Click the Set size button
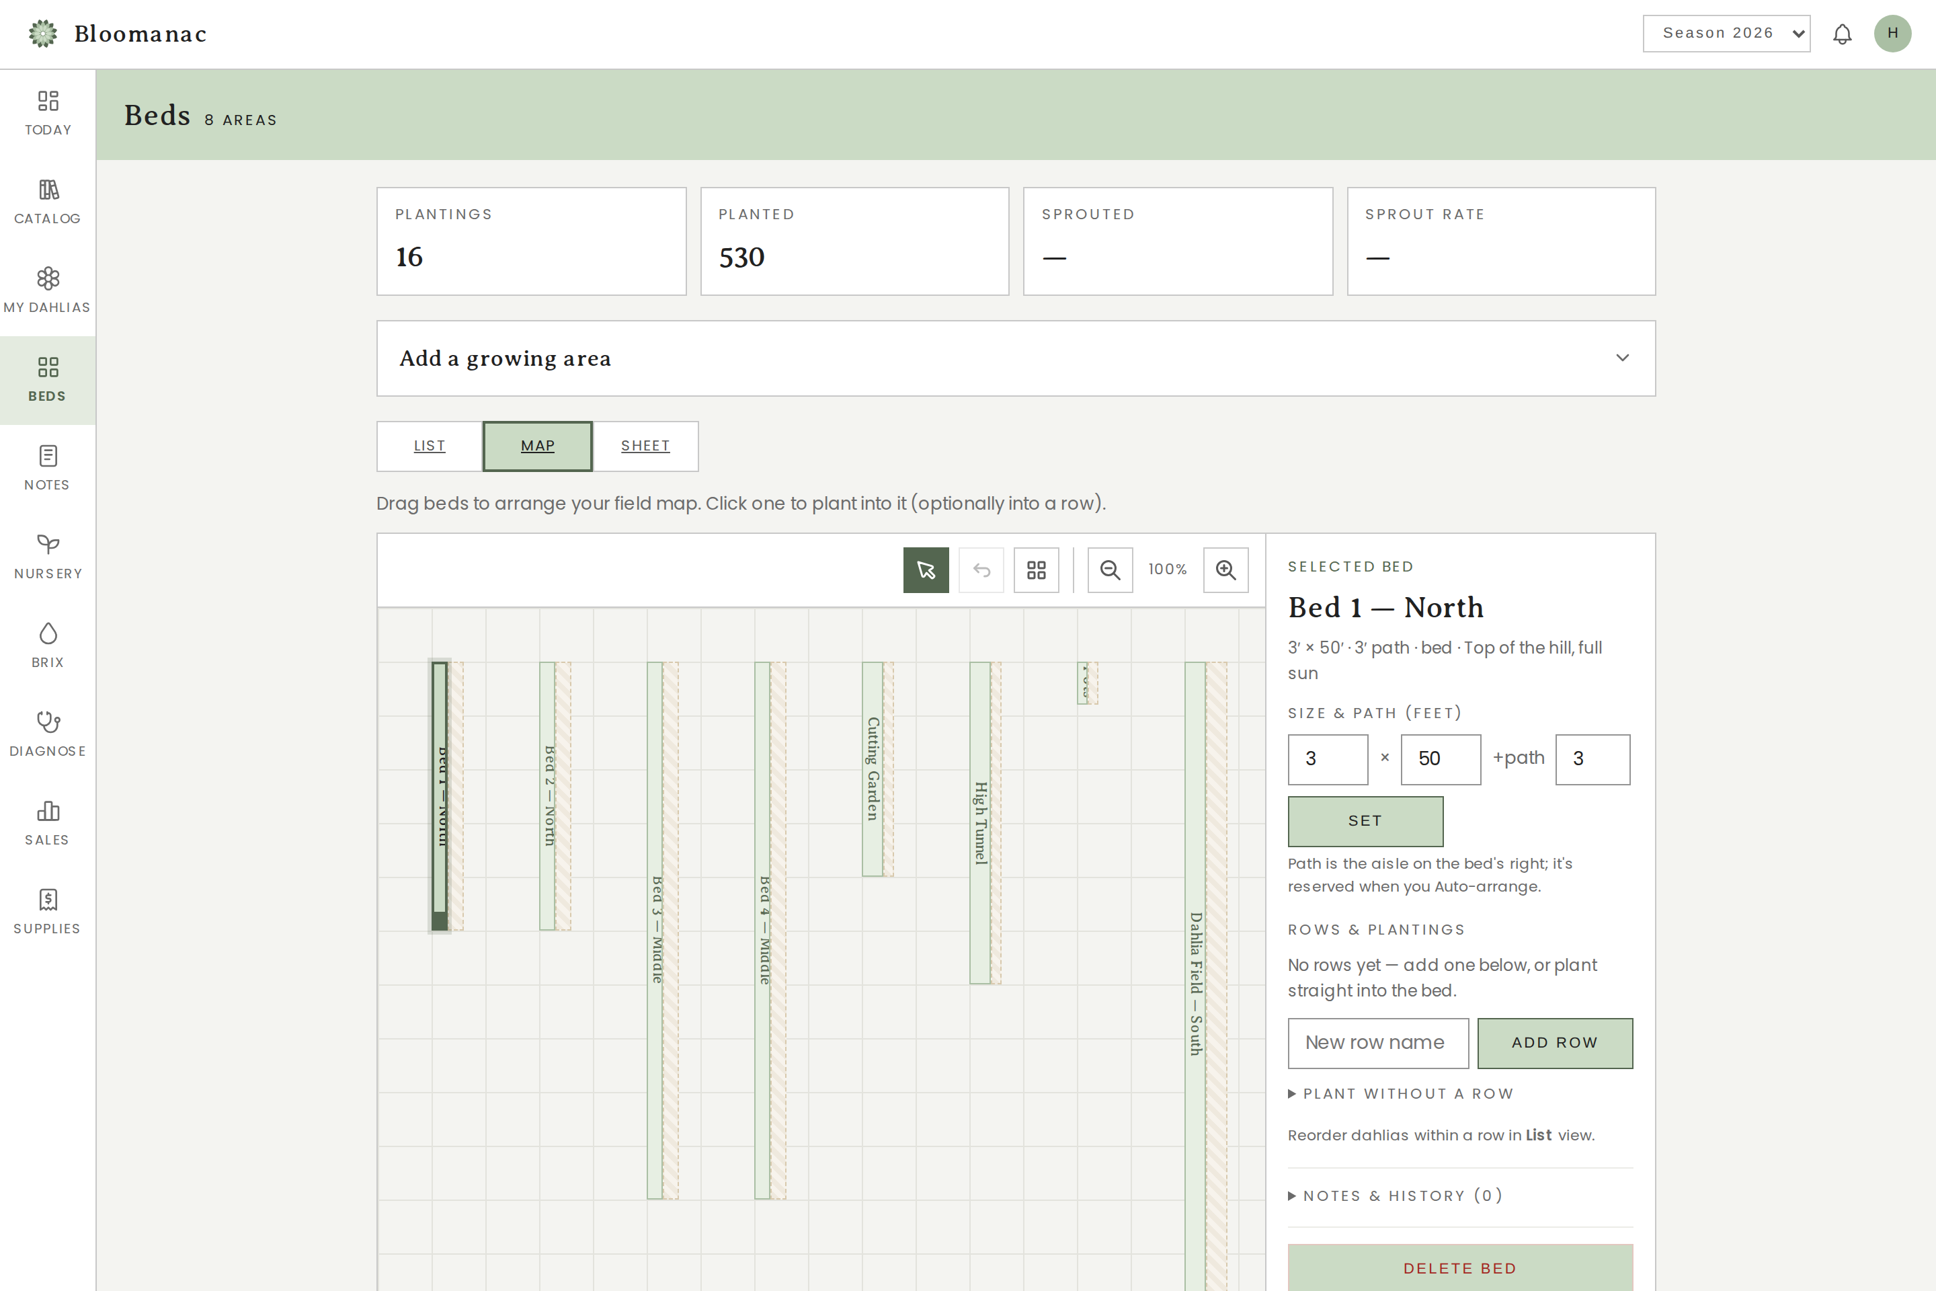The width and height of the screenshot is (1936, 1291). [1365, 821]
